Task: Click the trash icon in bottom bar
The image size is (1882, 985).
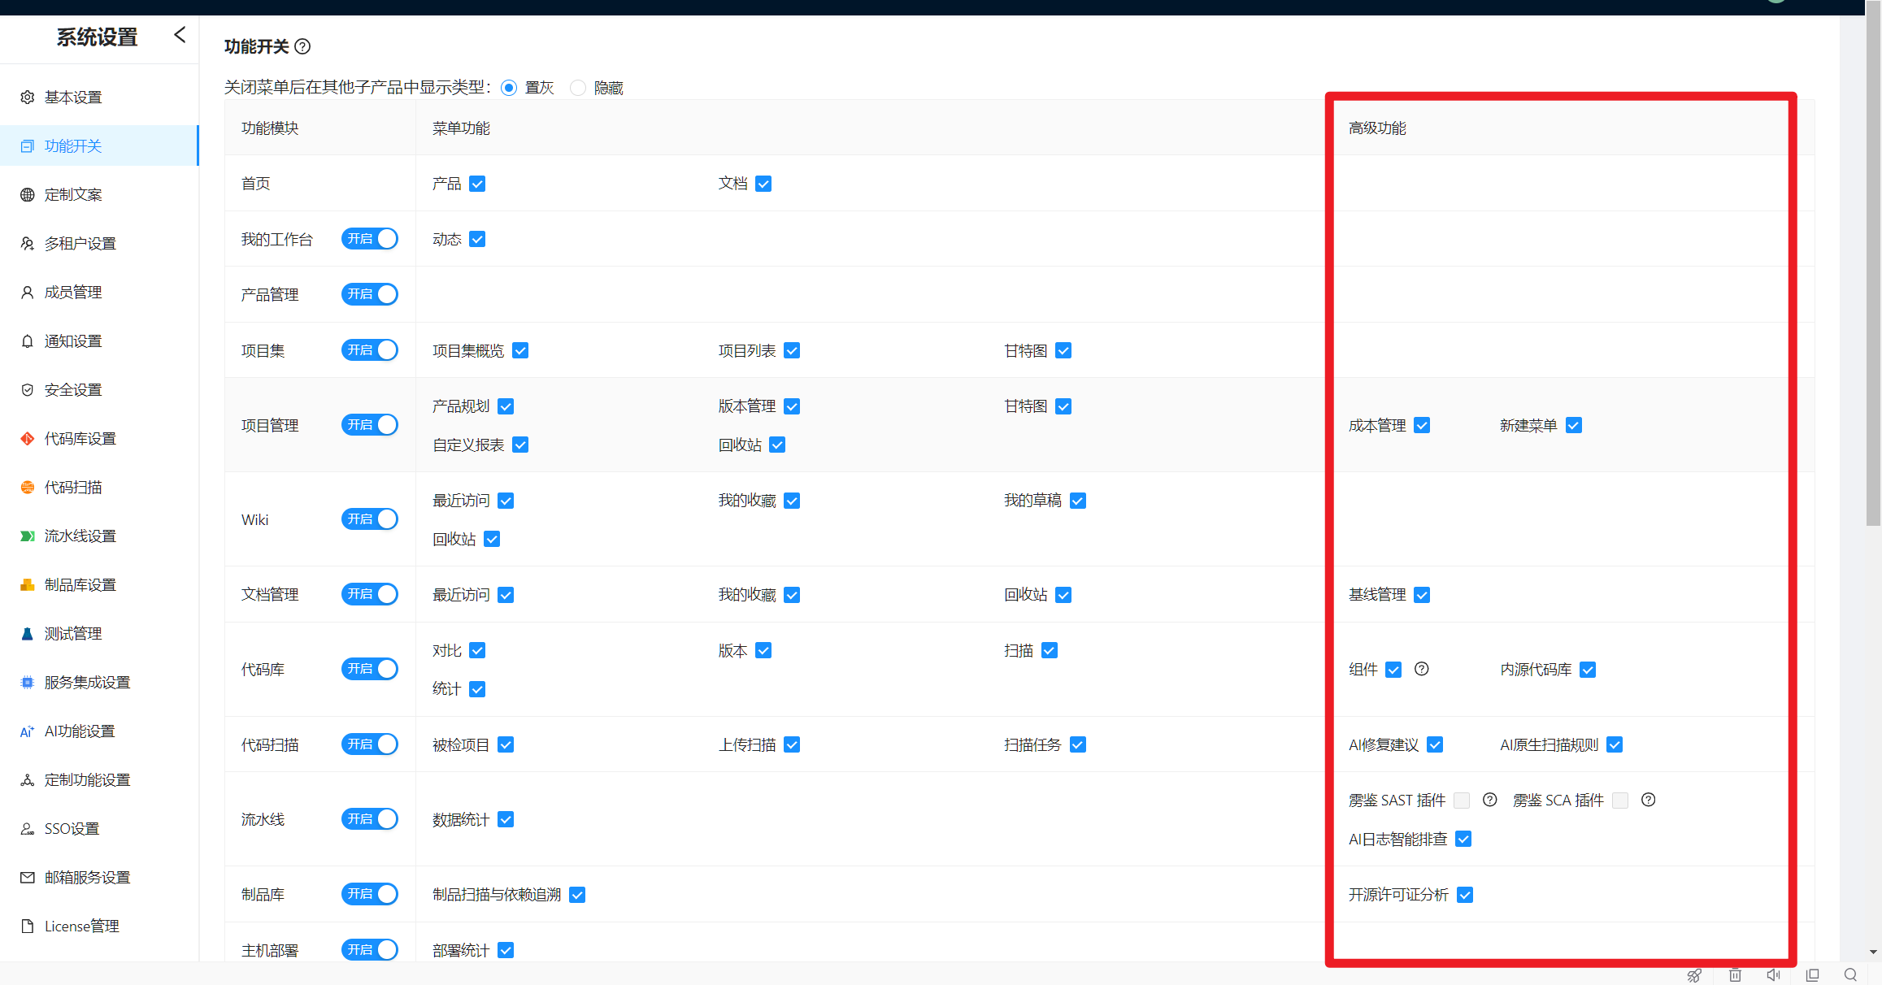Action: click(1735, 974)
